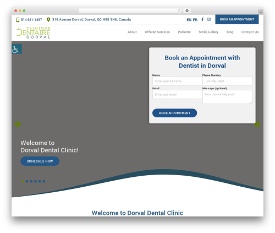Select the fifth slider dot

click(40, 181)
